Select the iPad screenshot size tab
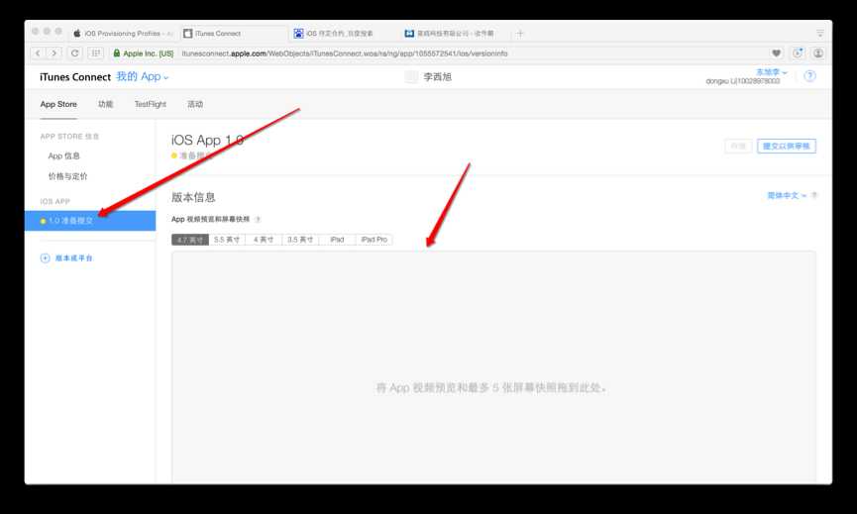Image resolution: width=857 pixels, height=514 pixels. click(337, 240)
